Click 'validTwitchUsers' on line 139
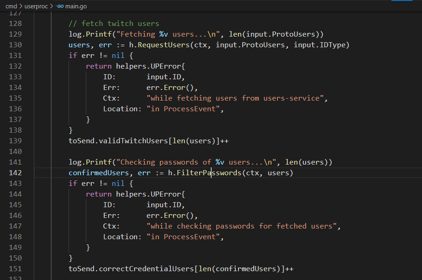 133,141
